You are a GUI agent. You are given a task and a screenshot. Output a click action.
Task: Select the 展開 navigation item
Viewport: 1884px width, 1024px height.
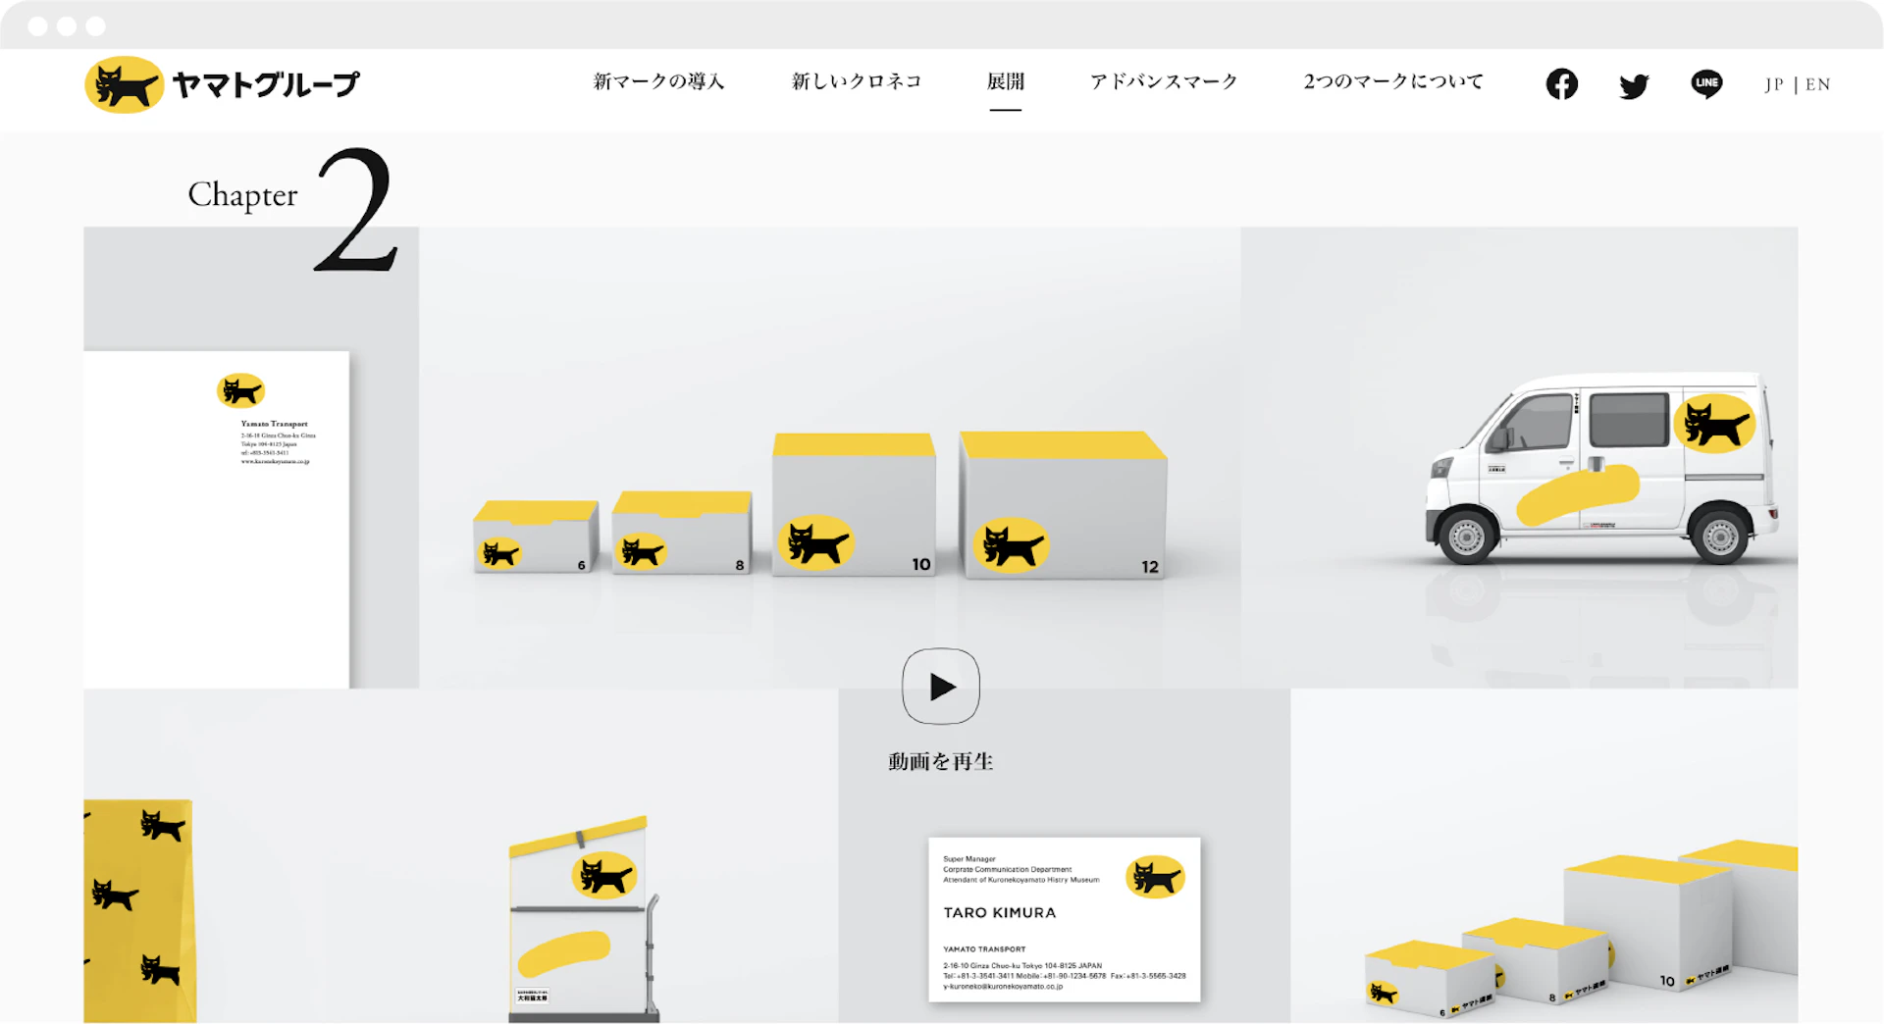(1005, 81)
